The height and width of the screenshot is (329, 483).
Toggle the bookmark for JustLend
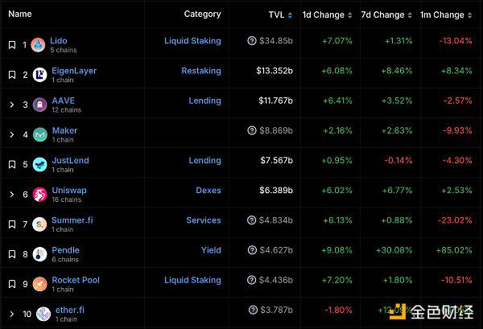click(x=11, y=164)
